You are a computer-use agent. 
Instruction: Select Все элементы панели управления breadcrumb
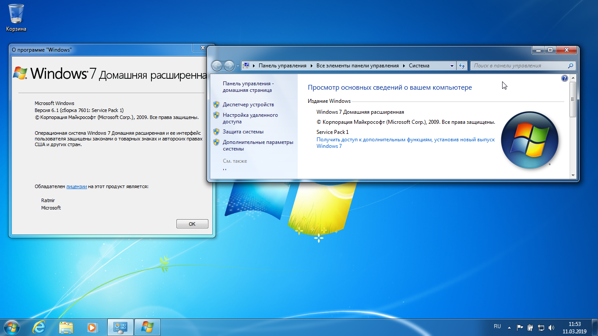358,66
